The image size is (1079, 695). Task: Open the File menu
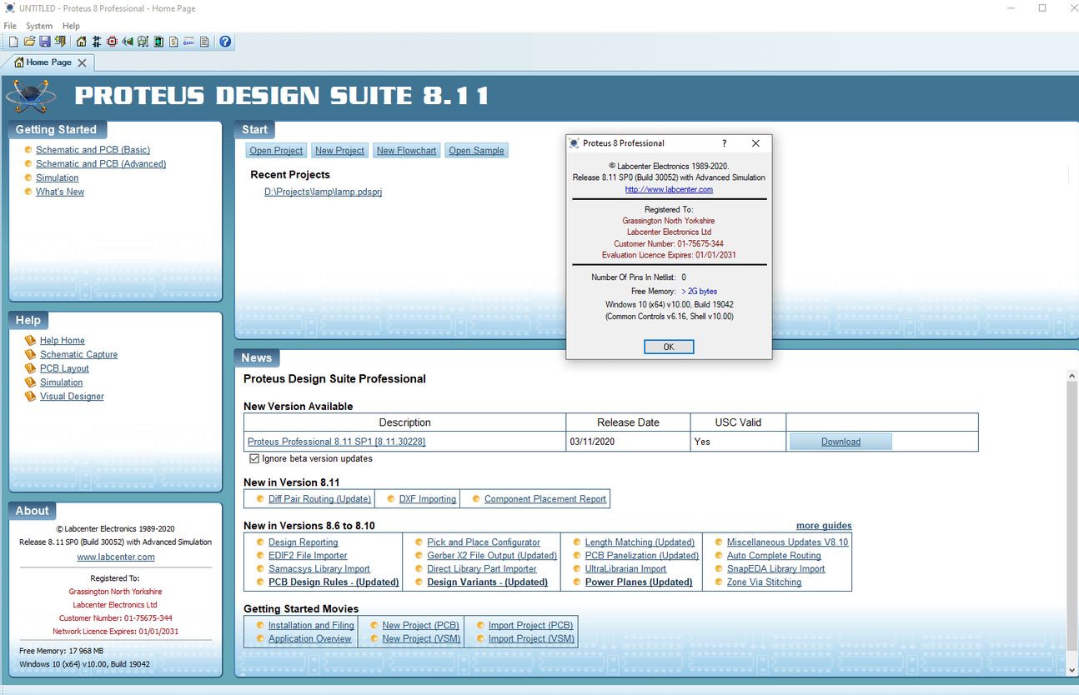pyautogui.click(x=10, y=26)
